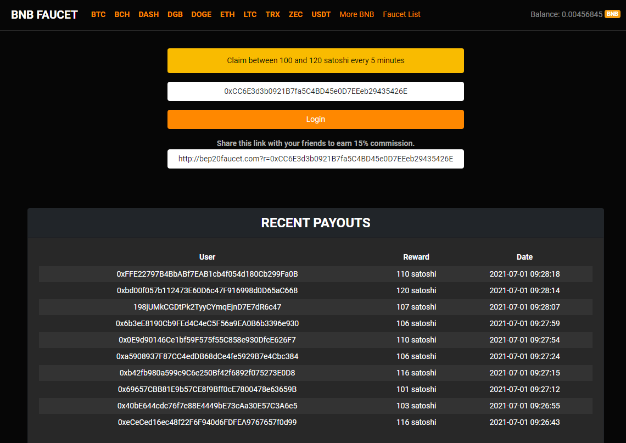Click the date 2021-07-01 09:28:18
The height and width of the screenshot is (443, 626).
click(524, 274)
